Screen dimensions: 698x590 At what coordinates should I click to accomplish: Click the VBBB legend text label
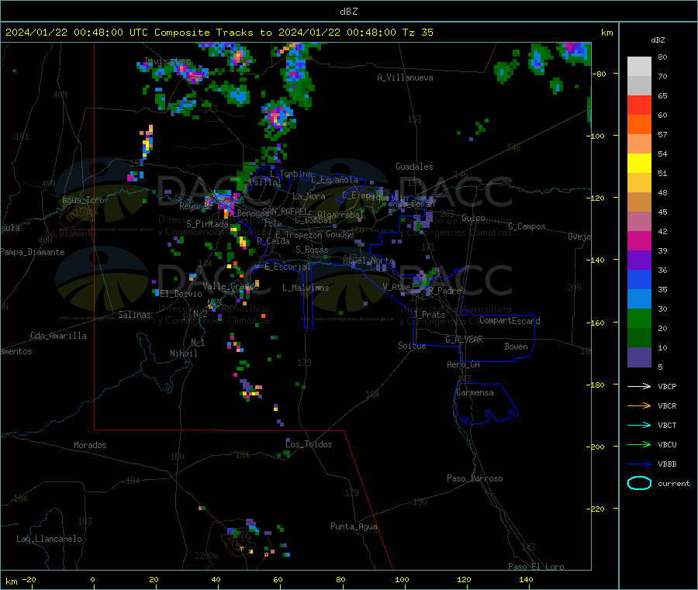(x=667, y=464)
